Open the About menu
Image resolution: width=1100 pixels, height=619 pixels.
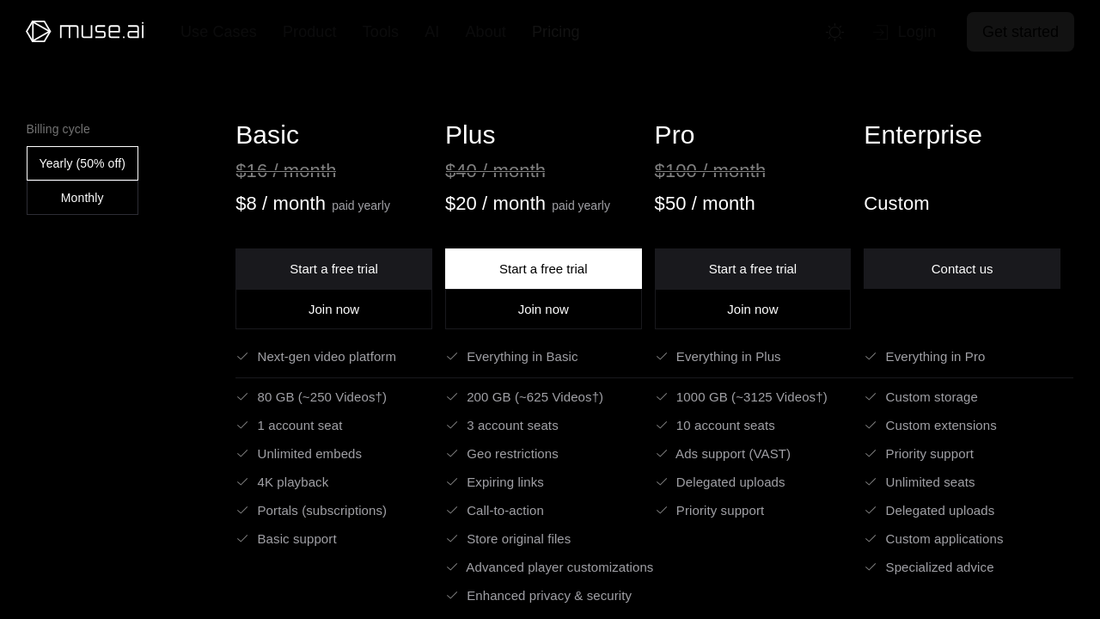pos(486,32)
